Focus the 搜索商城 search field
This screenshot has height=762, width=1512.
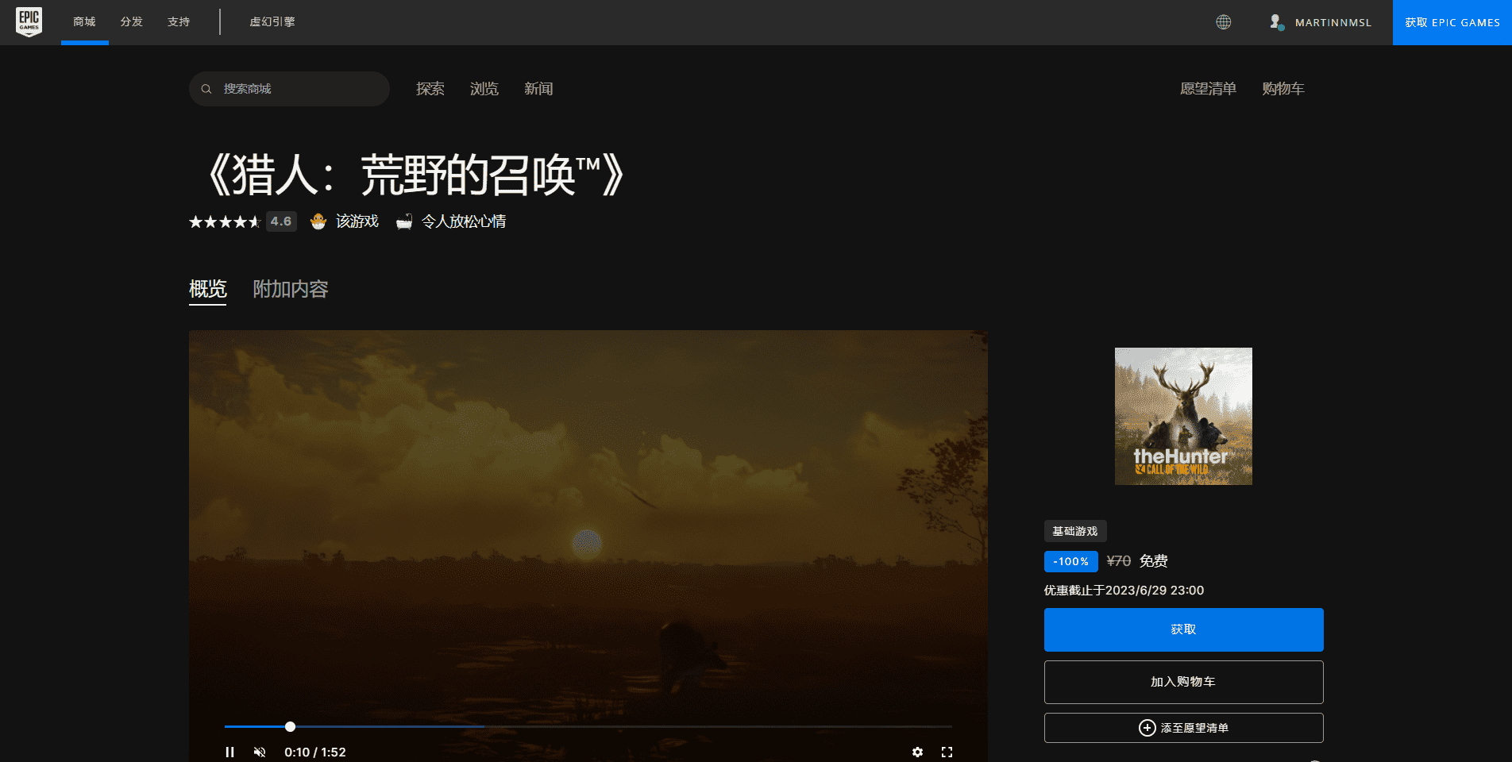click(289, 89)
